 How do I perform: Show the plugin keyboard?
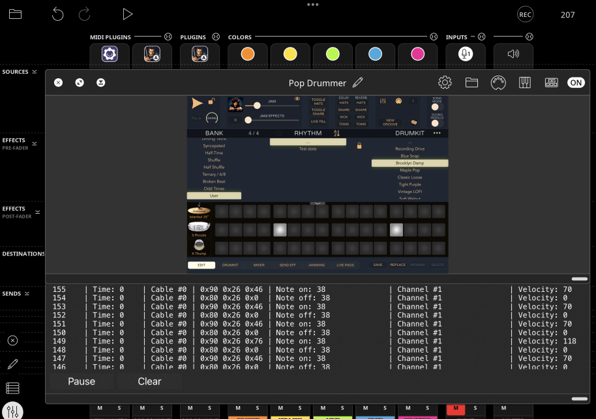(x=524, y=83)
